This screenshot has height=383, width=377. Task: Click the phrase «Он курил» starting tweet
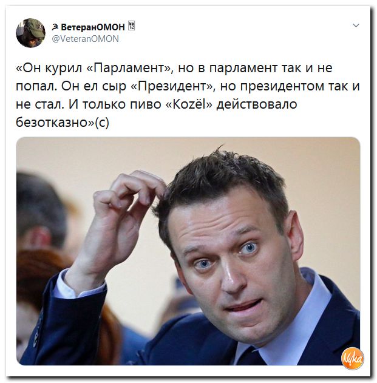[49, 67]
